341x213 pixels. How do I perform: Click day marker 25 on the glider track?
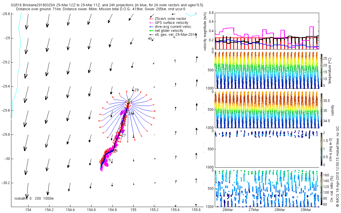pyautogui.click(x=109, y=160)
